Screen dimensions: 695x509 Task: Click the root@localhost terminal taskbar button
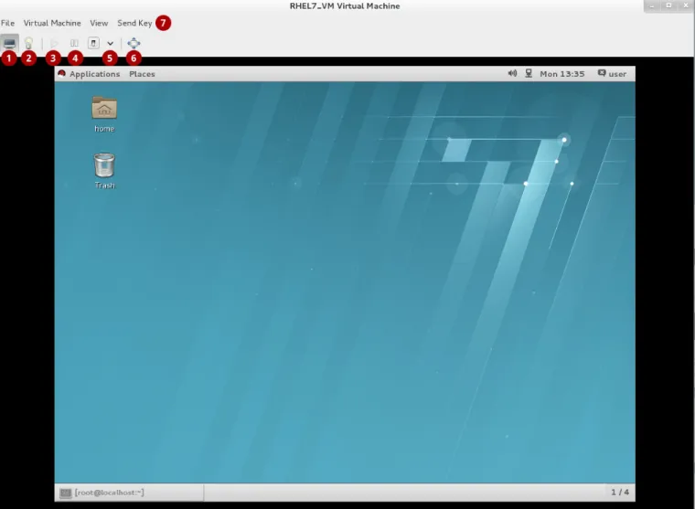click(130, 493)
